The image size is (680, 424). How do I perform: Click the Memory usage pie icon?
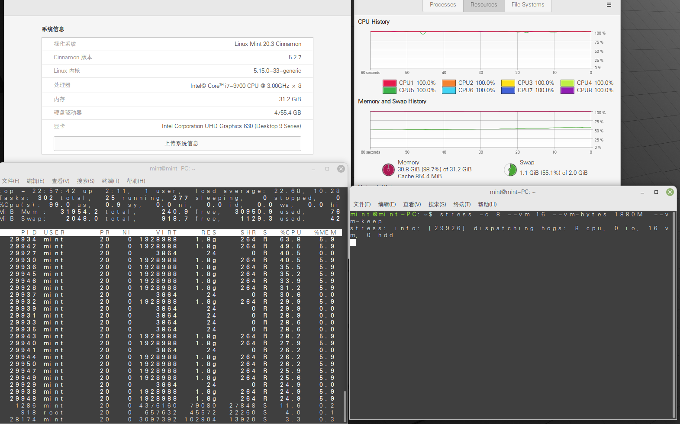click(388, 170)
